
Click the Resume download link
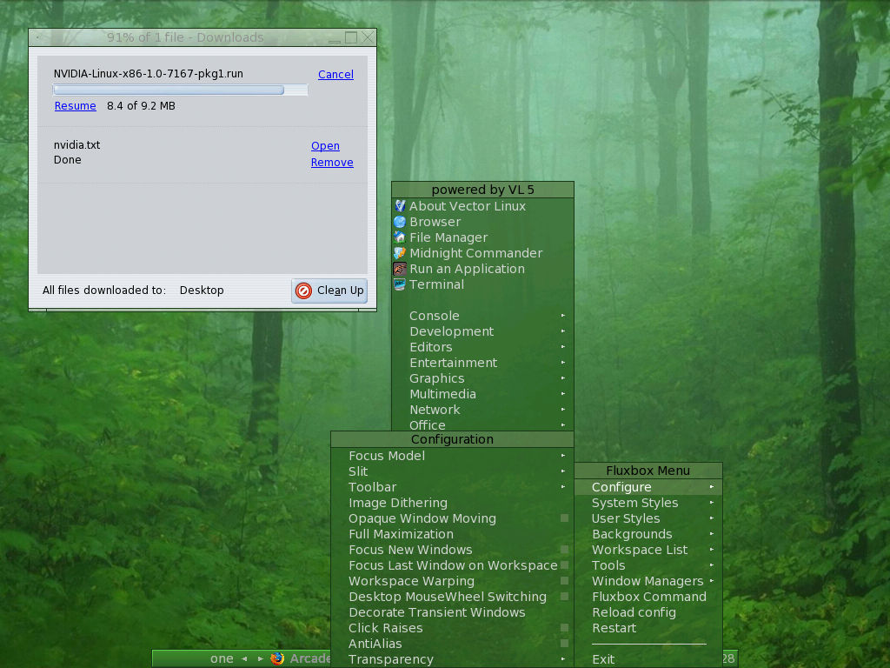pos(75,105)
